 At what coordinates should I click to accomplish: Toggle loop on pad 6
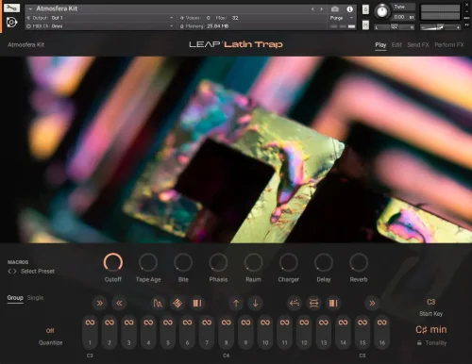(x=188, y=323)
